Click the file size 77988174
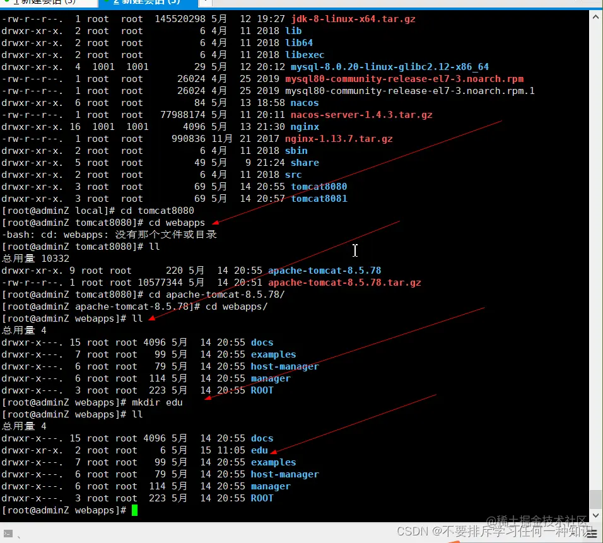 tap(183, 115)
